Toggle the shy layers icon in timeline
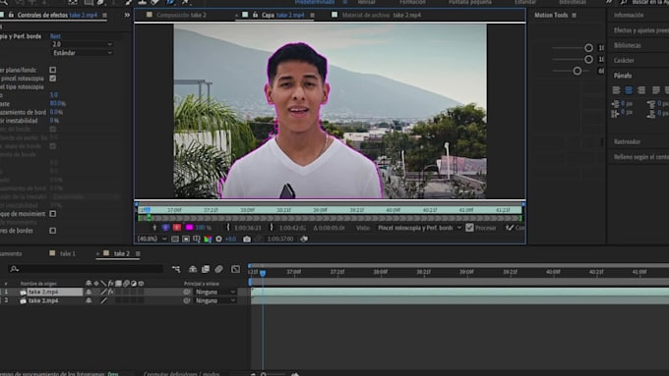The height and width of the screenshot is (376, 669). click(x=193, y=269)
